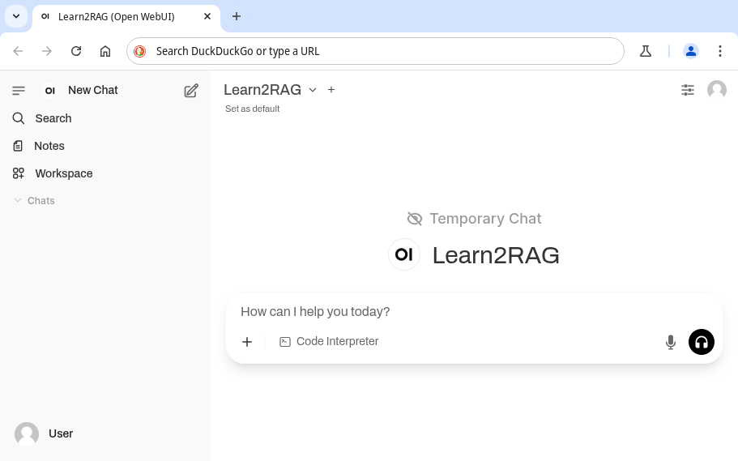Click the browser address bar
Screen dimensions: 738x461
(381, 51)
